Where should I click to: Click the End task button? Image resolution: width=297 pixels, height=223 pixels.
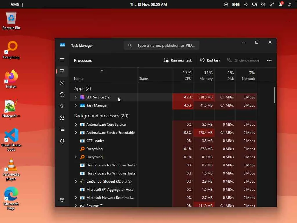(210, 60)
